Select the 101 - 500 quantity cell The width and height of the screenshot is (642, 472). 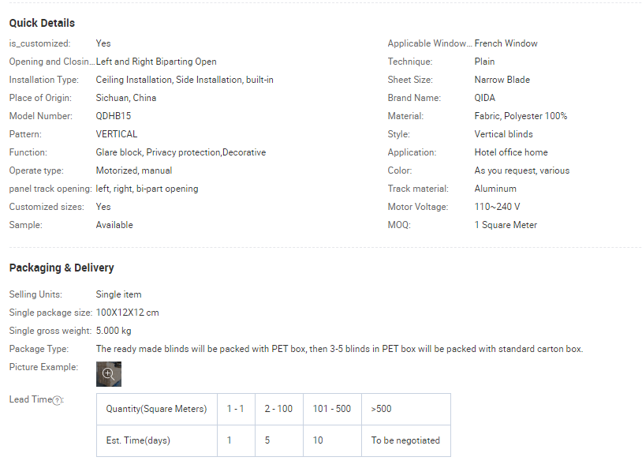(x=332, y=409)
